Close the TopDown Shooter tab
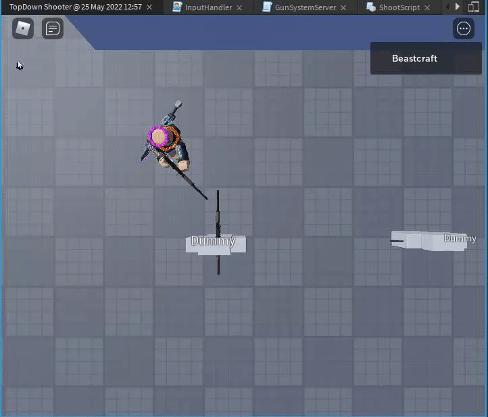The width and height of the screenshot is (488, 417). [x=149, y=7]
